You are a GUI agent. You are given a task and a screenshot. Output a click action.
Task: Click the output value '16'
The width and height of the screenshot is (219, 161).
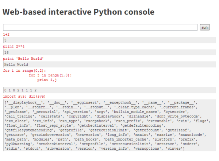pos(7,52)
